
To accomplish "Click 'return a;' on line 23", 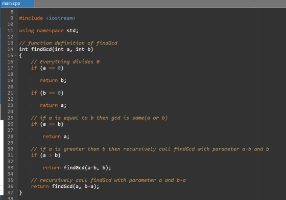I will point(53,105).
